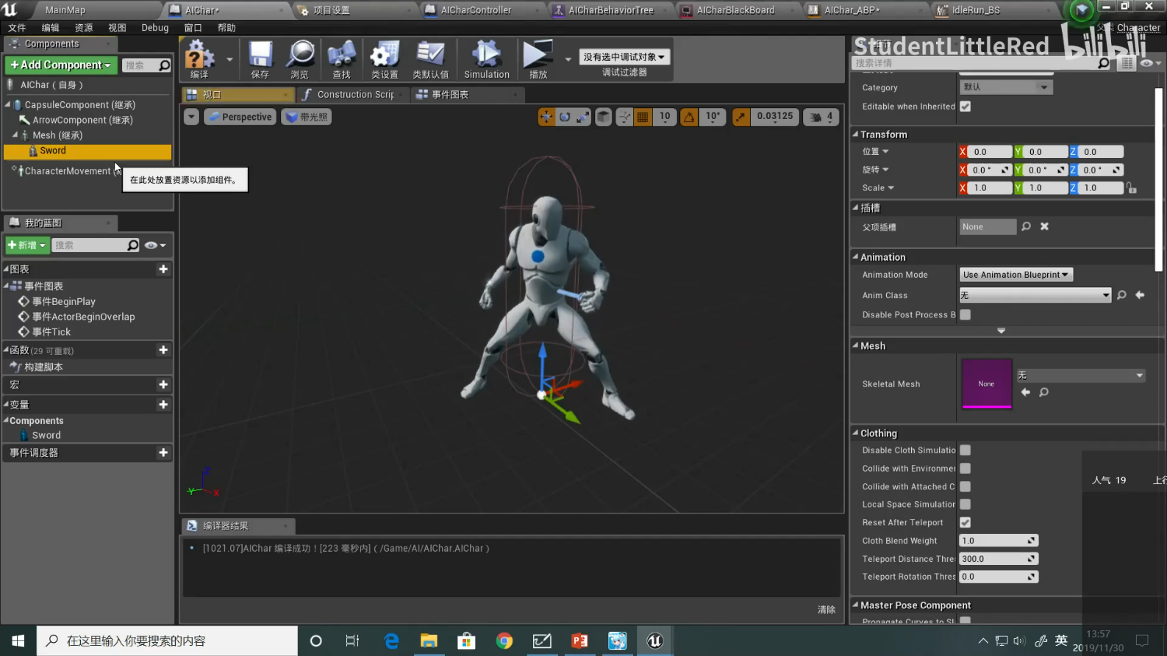Click the Compile (编译) toolbar icon
Image resolution: width=1167 pixels, height=656 pixels.
coord(199,59)
